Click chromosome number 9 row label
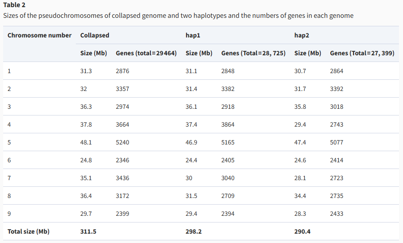Image resolution: width=403 pixels, height=243 pixels. (x=9, y=214)
